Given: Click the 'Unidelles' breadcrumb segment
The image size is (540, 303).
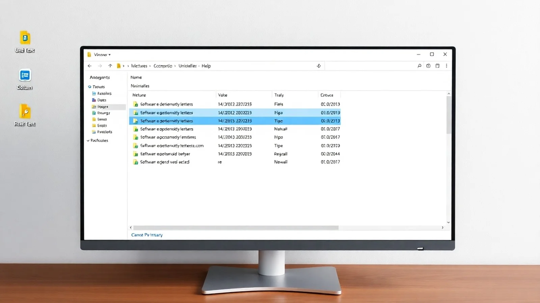Looking at the screenshot, I should coord(187,66).
